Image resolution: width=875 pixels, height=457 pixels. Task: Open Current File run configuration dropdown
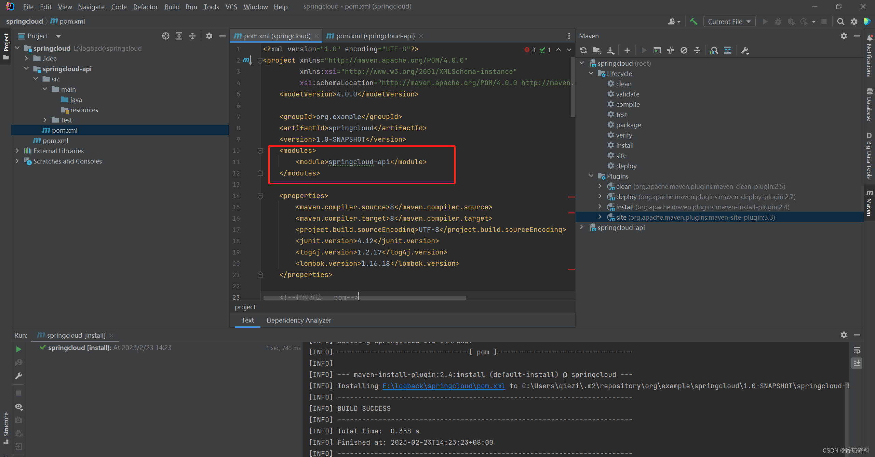pyautogui.click(x=729, y=22)
